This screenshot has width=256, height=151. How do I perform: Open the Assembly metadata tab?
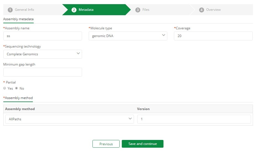(x=18, y=19)
